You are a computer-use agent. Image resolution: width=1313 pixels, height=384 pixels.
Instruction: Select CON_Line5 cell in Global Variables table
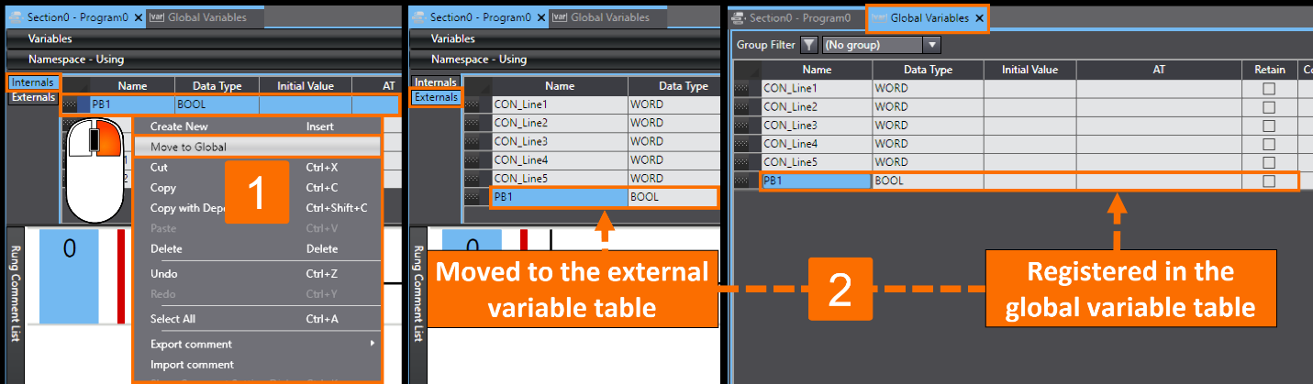tap(817, 162)
